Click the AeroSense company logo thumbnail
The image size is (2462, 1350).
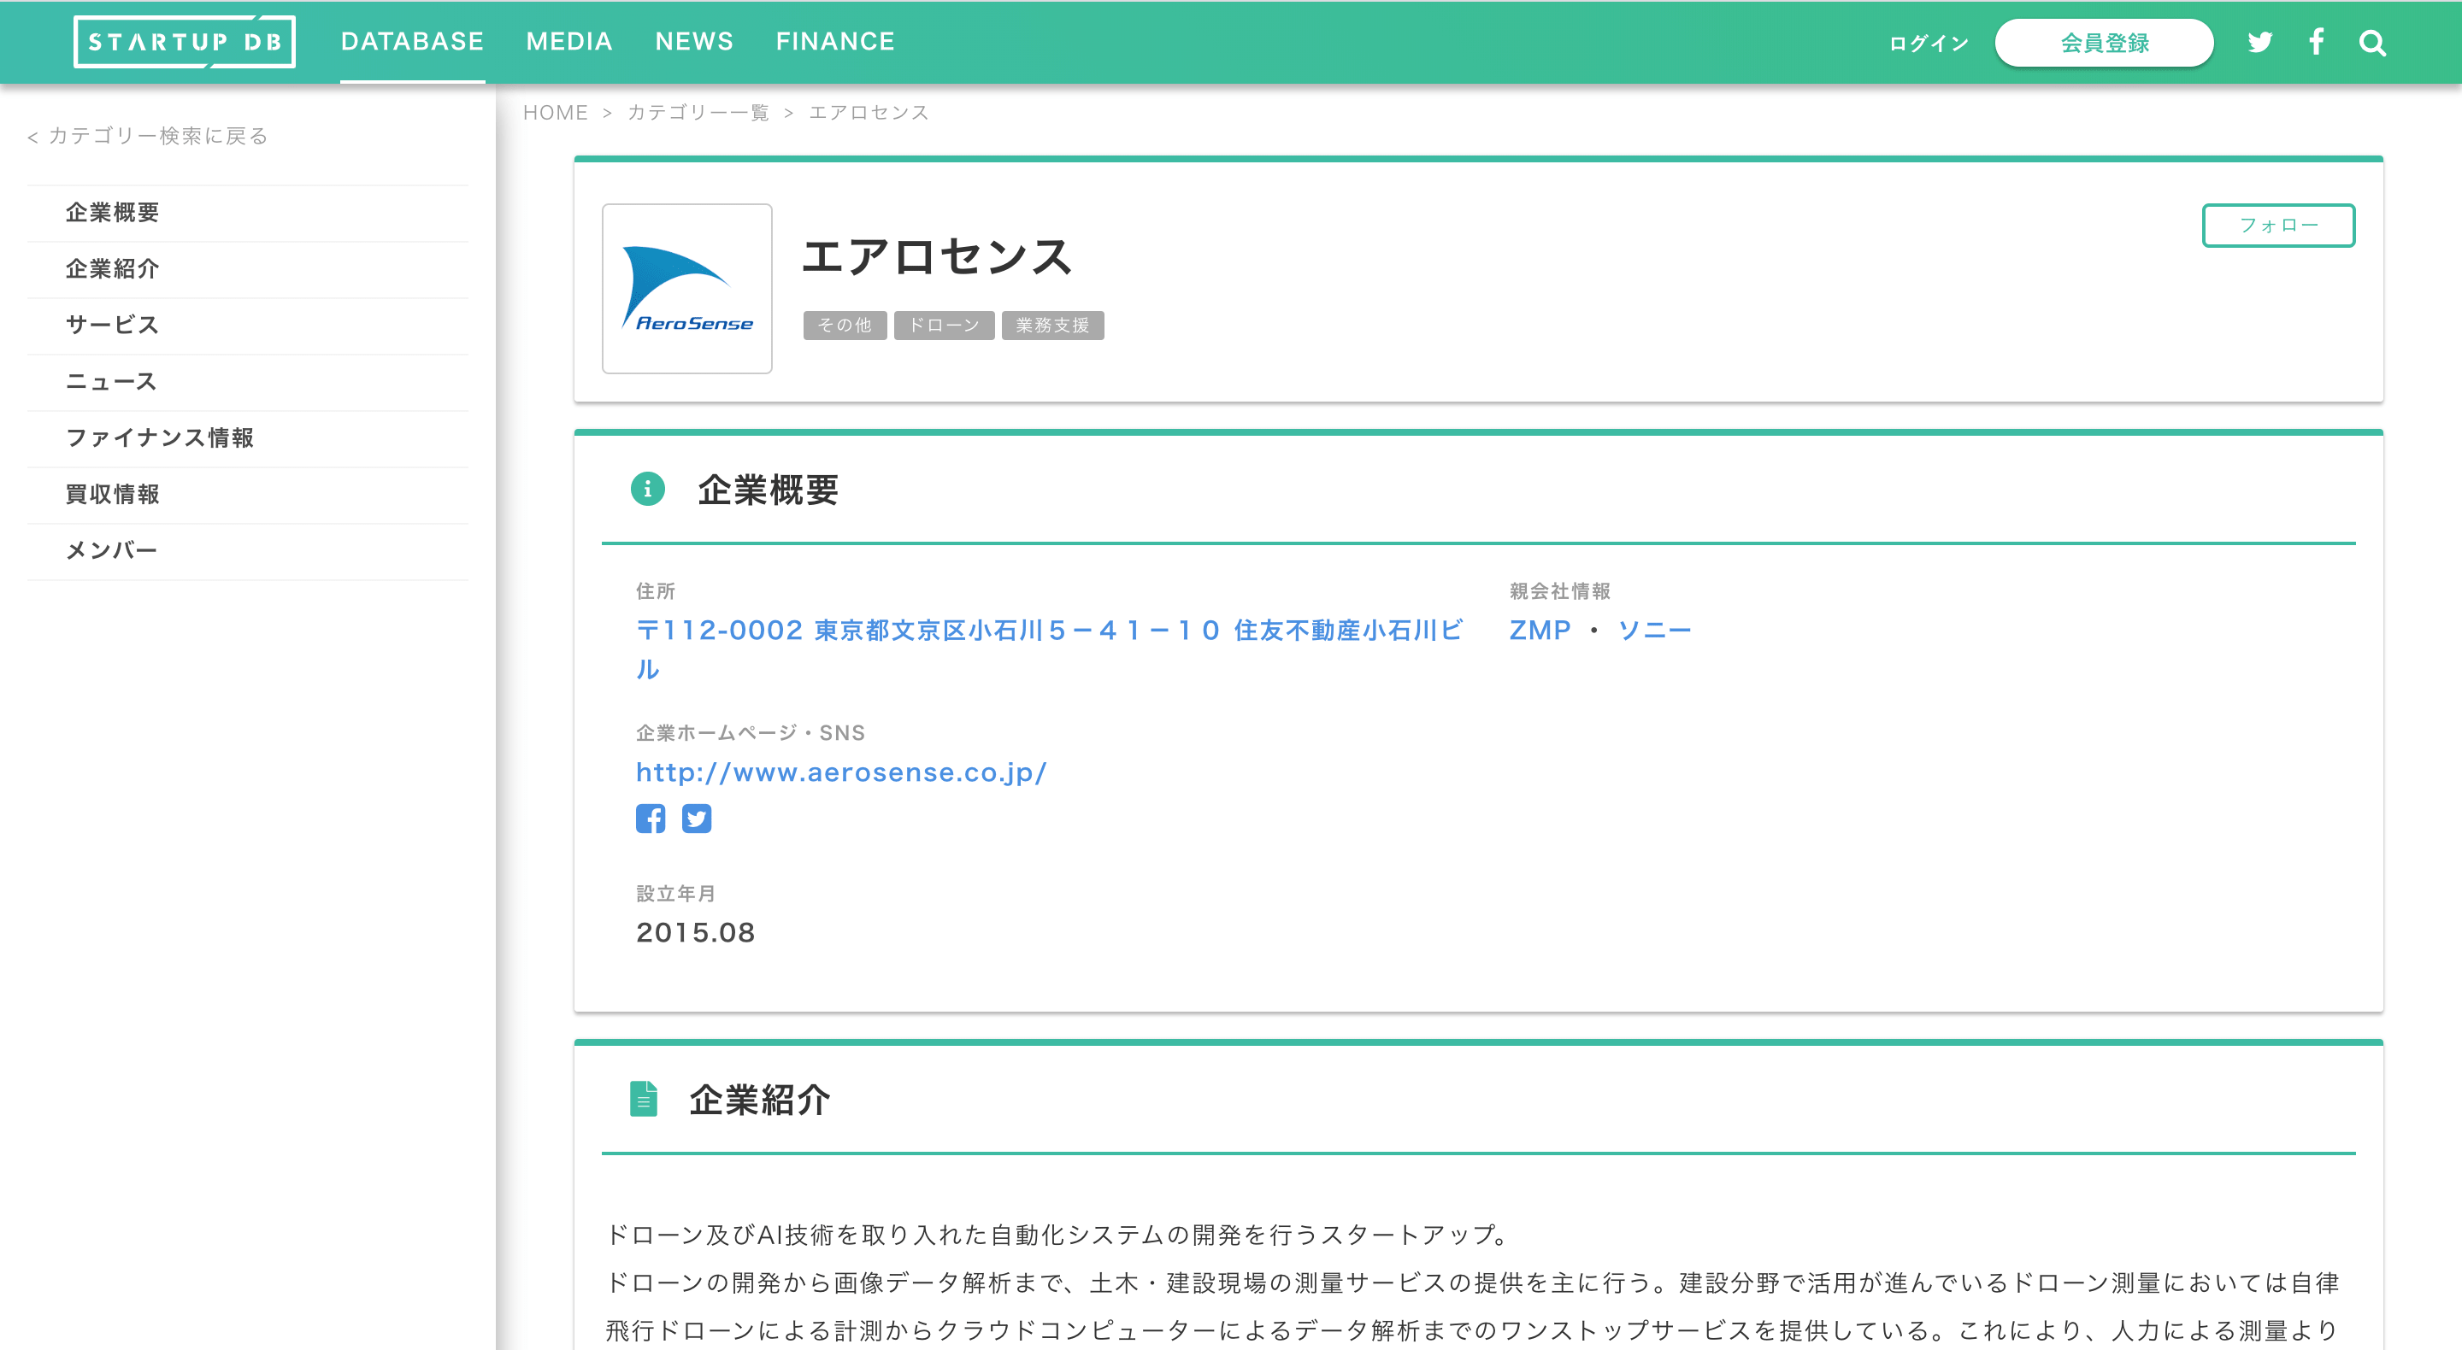click(686, 288)
